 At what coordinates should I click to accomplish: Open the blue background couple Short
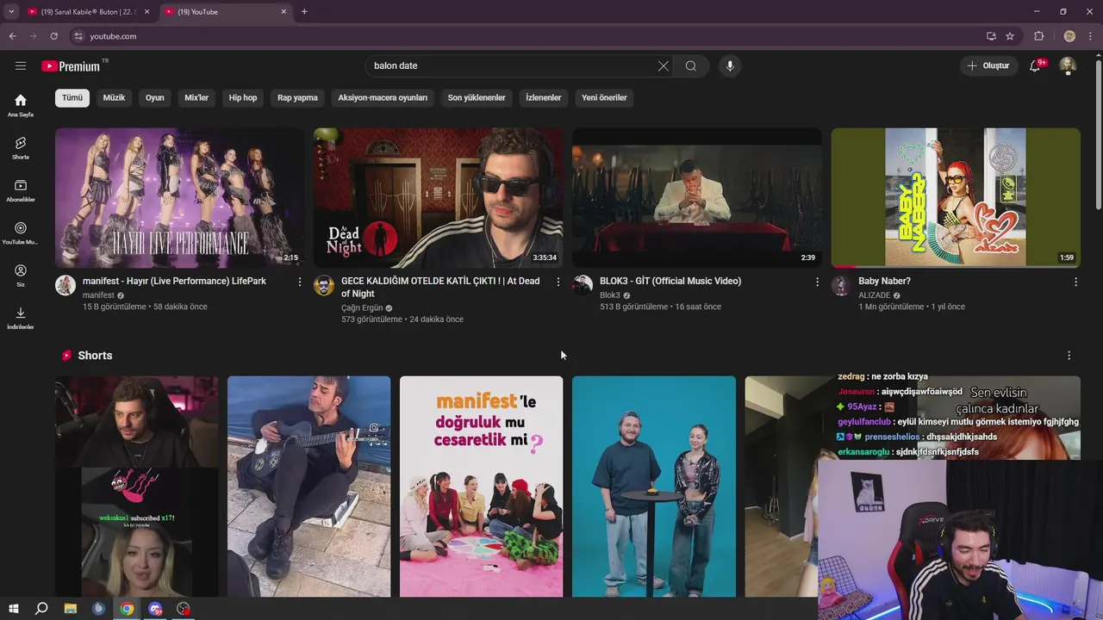coord(654,487)
